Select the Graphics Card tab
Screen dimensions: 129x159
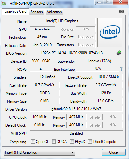15,11
